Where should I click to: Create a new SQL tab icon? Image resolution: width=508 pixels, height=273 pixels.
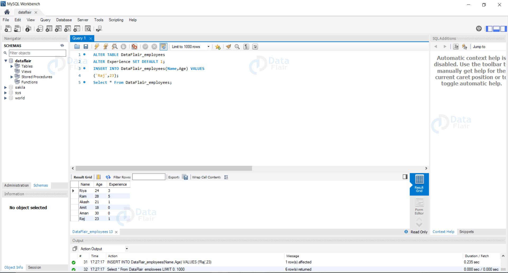(8, 29)
